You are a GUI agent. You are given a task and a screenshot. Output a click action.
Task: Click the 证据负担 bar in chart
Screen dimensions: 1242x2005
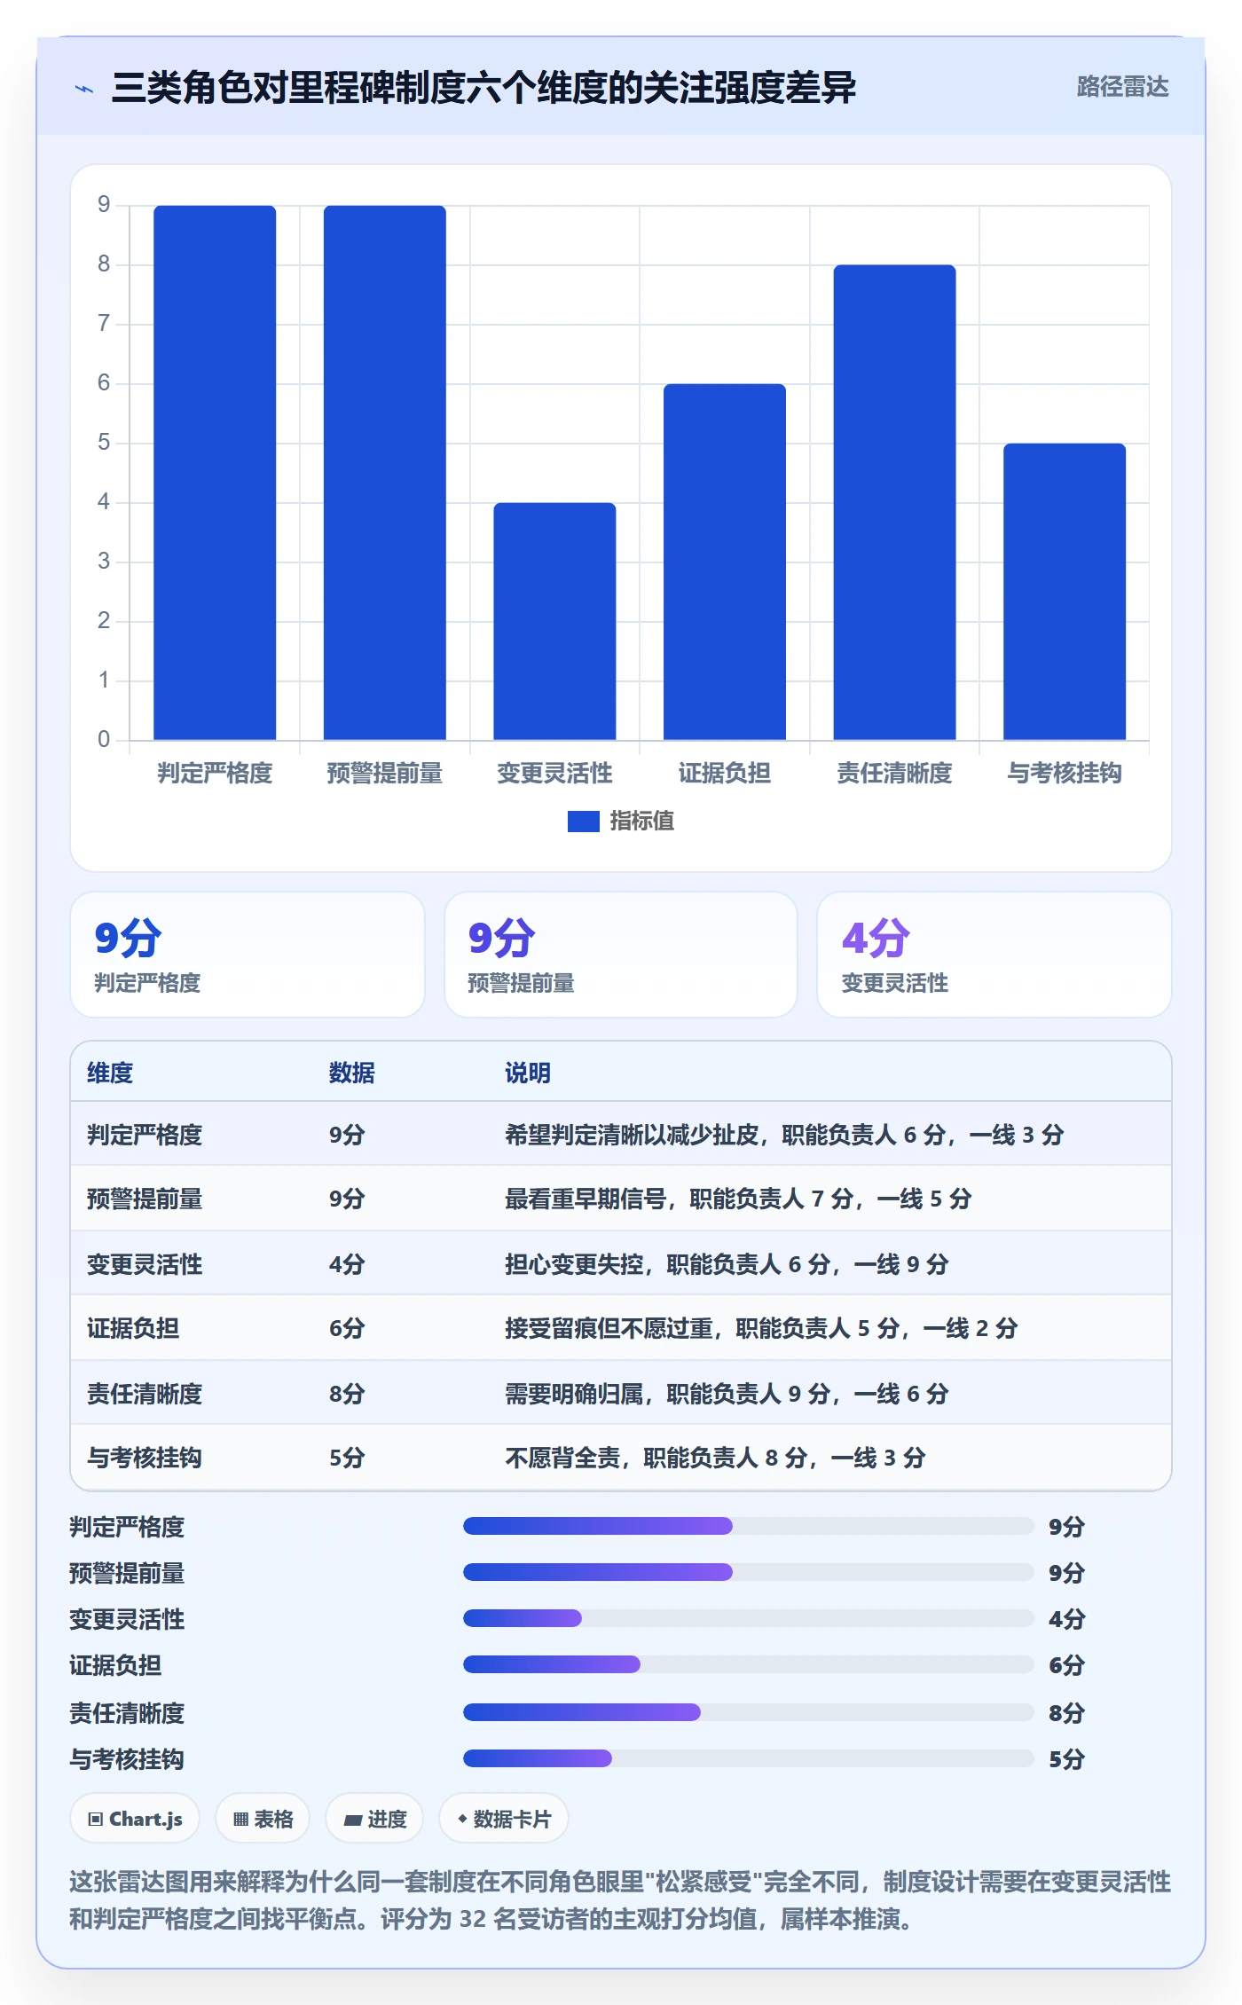[x=725, y=562]
